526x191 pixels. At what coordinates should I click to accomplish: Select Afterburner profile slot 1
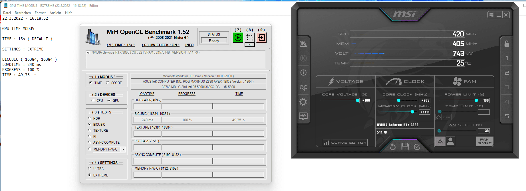(507, 58)
